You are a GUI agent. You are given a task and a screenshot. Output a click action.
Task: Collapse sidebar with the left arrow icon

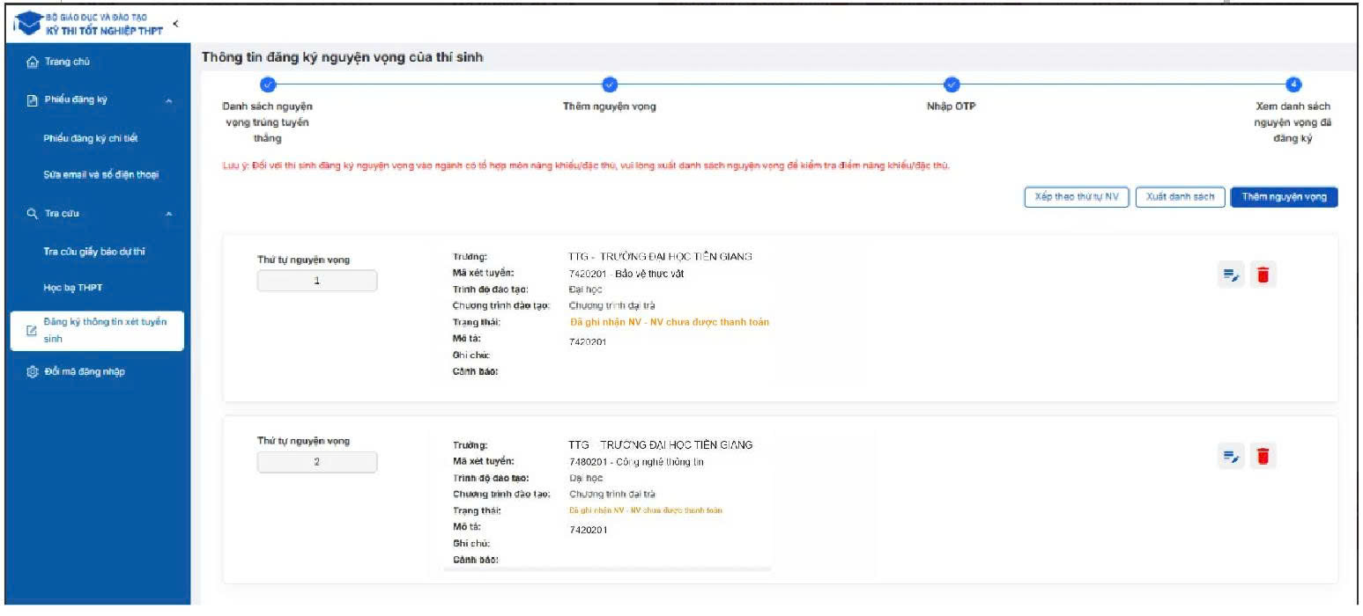(175, 24)
